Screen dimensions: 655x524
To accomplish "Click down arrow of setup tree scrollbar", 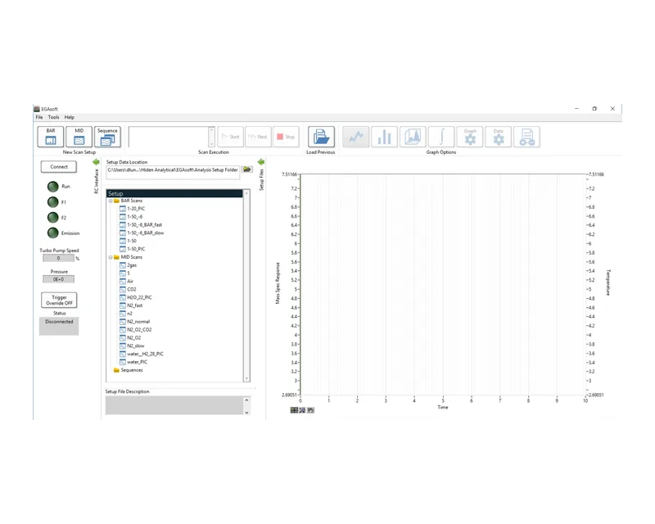I will (247, 378).
